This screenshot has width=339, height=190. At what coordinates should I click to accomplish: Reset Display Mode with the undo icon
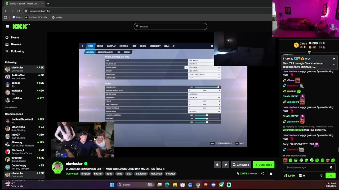tap(186, 67)
